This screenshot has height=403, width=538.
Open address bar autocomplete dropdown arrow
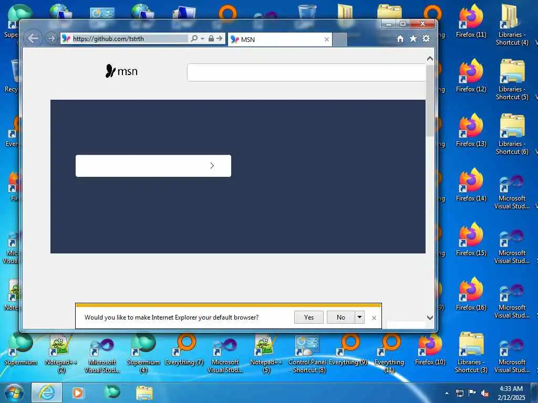(x=202, y=39)
